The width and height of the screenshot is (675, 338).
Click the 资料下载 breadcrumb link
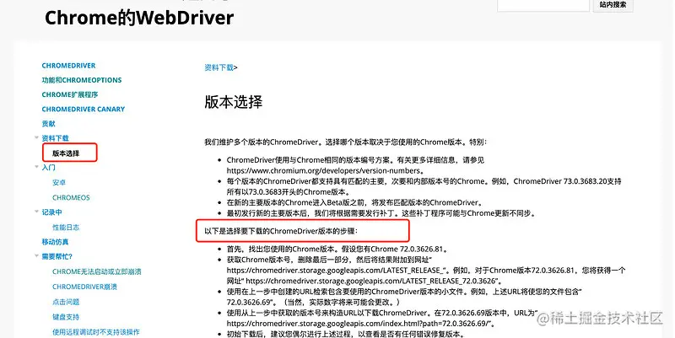pyautogui.click(x=219, y=67)
